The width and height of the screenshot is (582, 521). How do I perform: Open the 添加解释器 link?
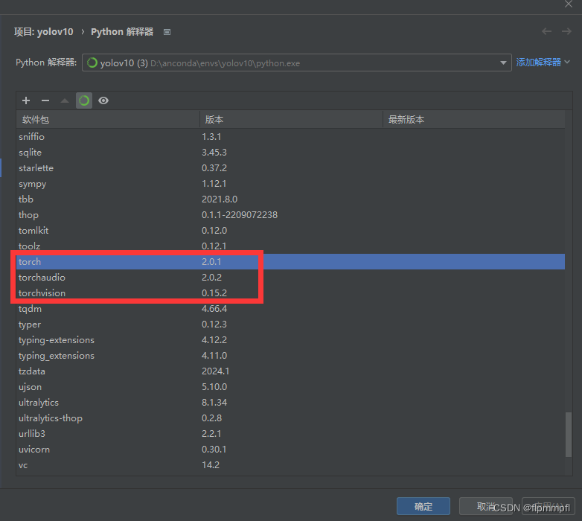538,63
